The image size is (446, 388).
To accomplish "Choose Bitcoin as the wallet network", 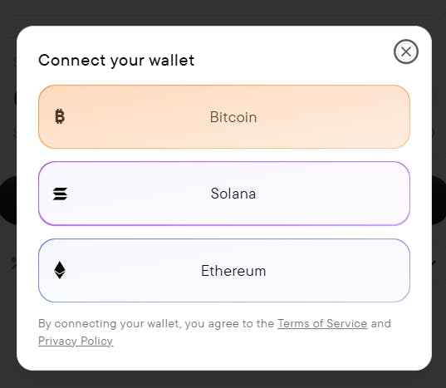I will click(x=224, y=116).
